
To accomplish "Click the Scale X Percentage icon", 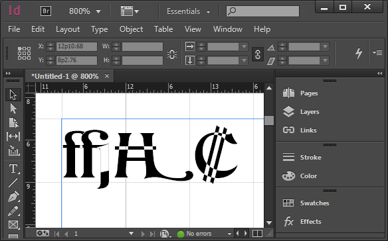I will (x=190, y=46).
